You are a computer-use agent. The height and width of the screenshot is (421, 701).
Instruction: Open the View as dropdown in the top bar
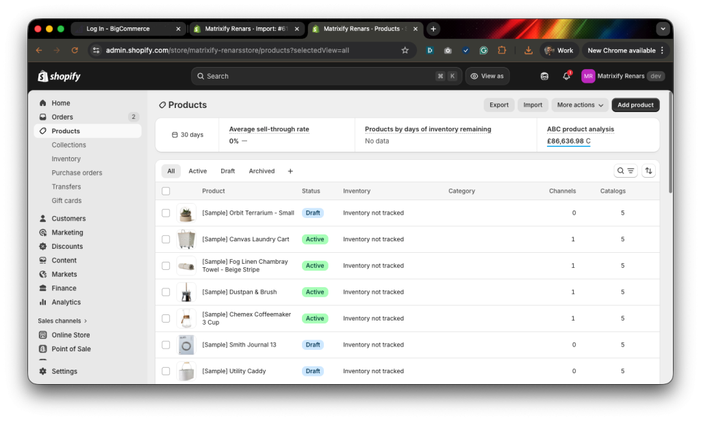(487, 76)
